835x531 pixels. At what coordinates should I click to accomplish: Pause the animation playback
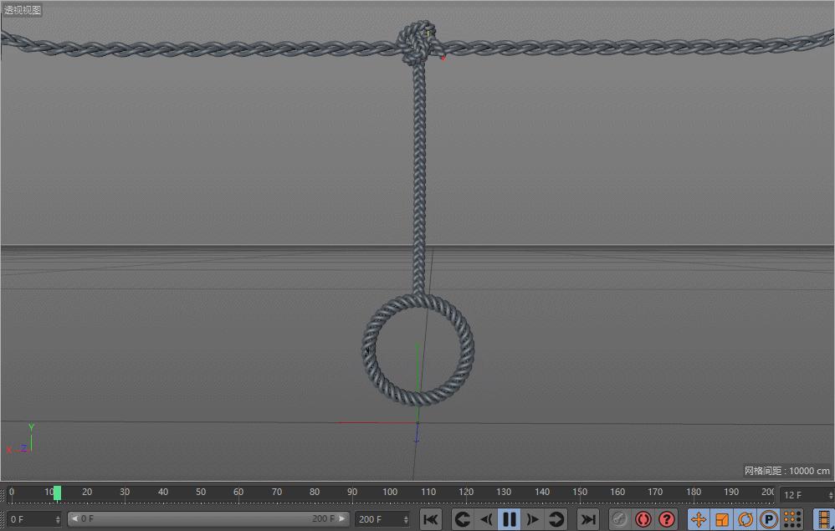510,518
